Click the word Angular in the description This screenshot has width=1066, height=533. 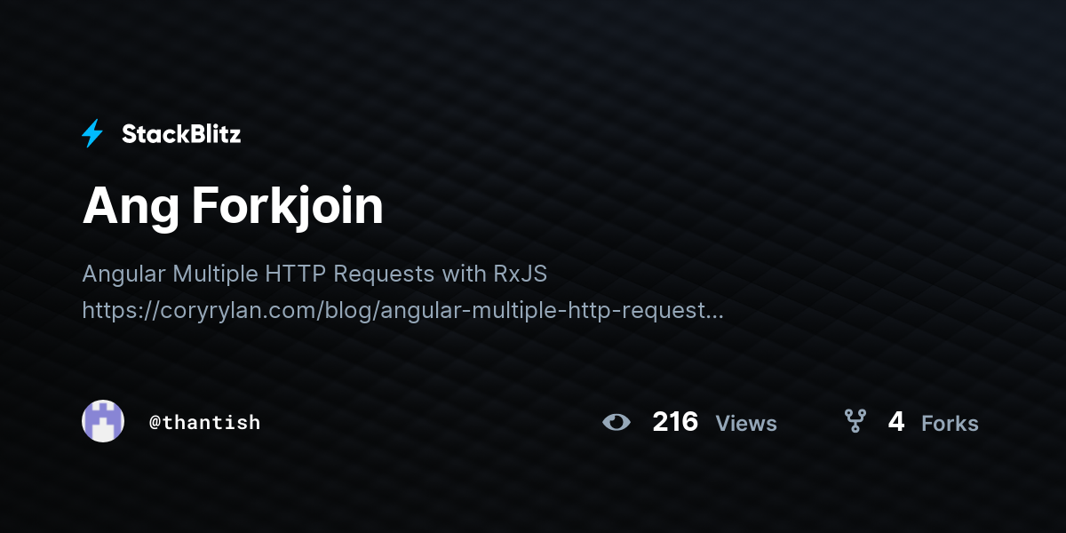[123, 274]
